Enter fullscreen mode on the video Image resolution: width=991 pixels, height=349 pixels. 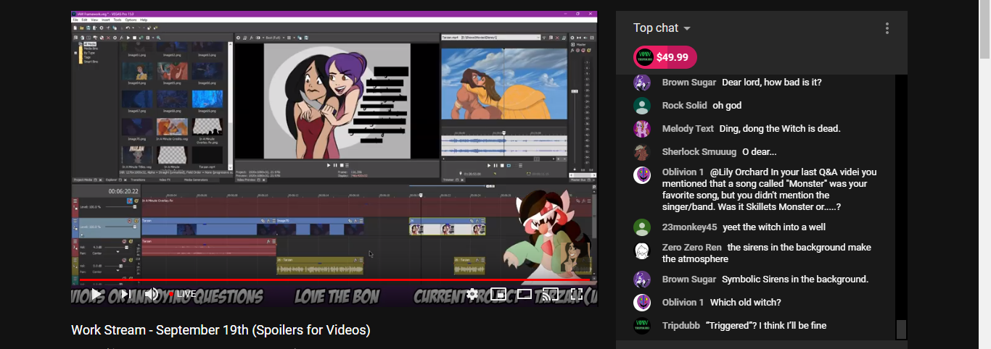click(577, 294)
